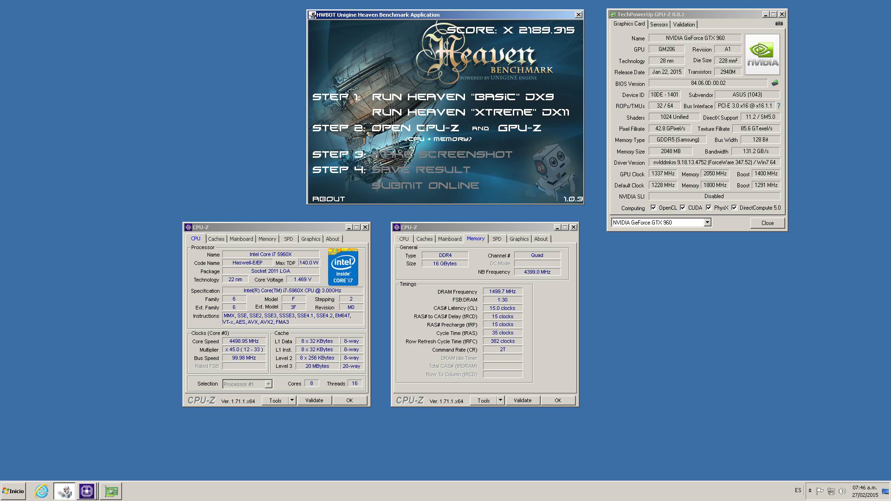Click the Core Voltage value 1.469 V
This screenshot has height=501, width=891.
(303, 280)
